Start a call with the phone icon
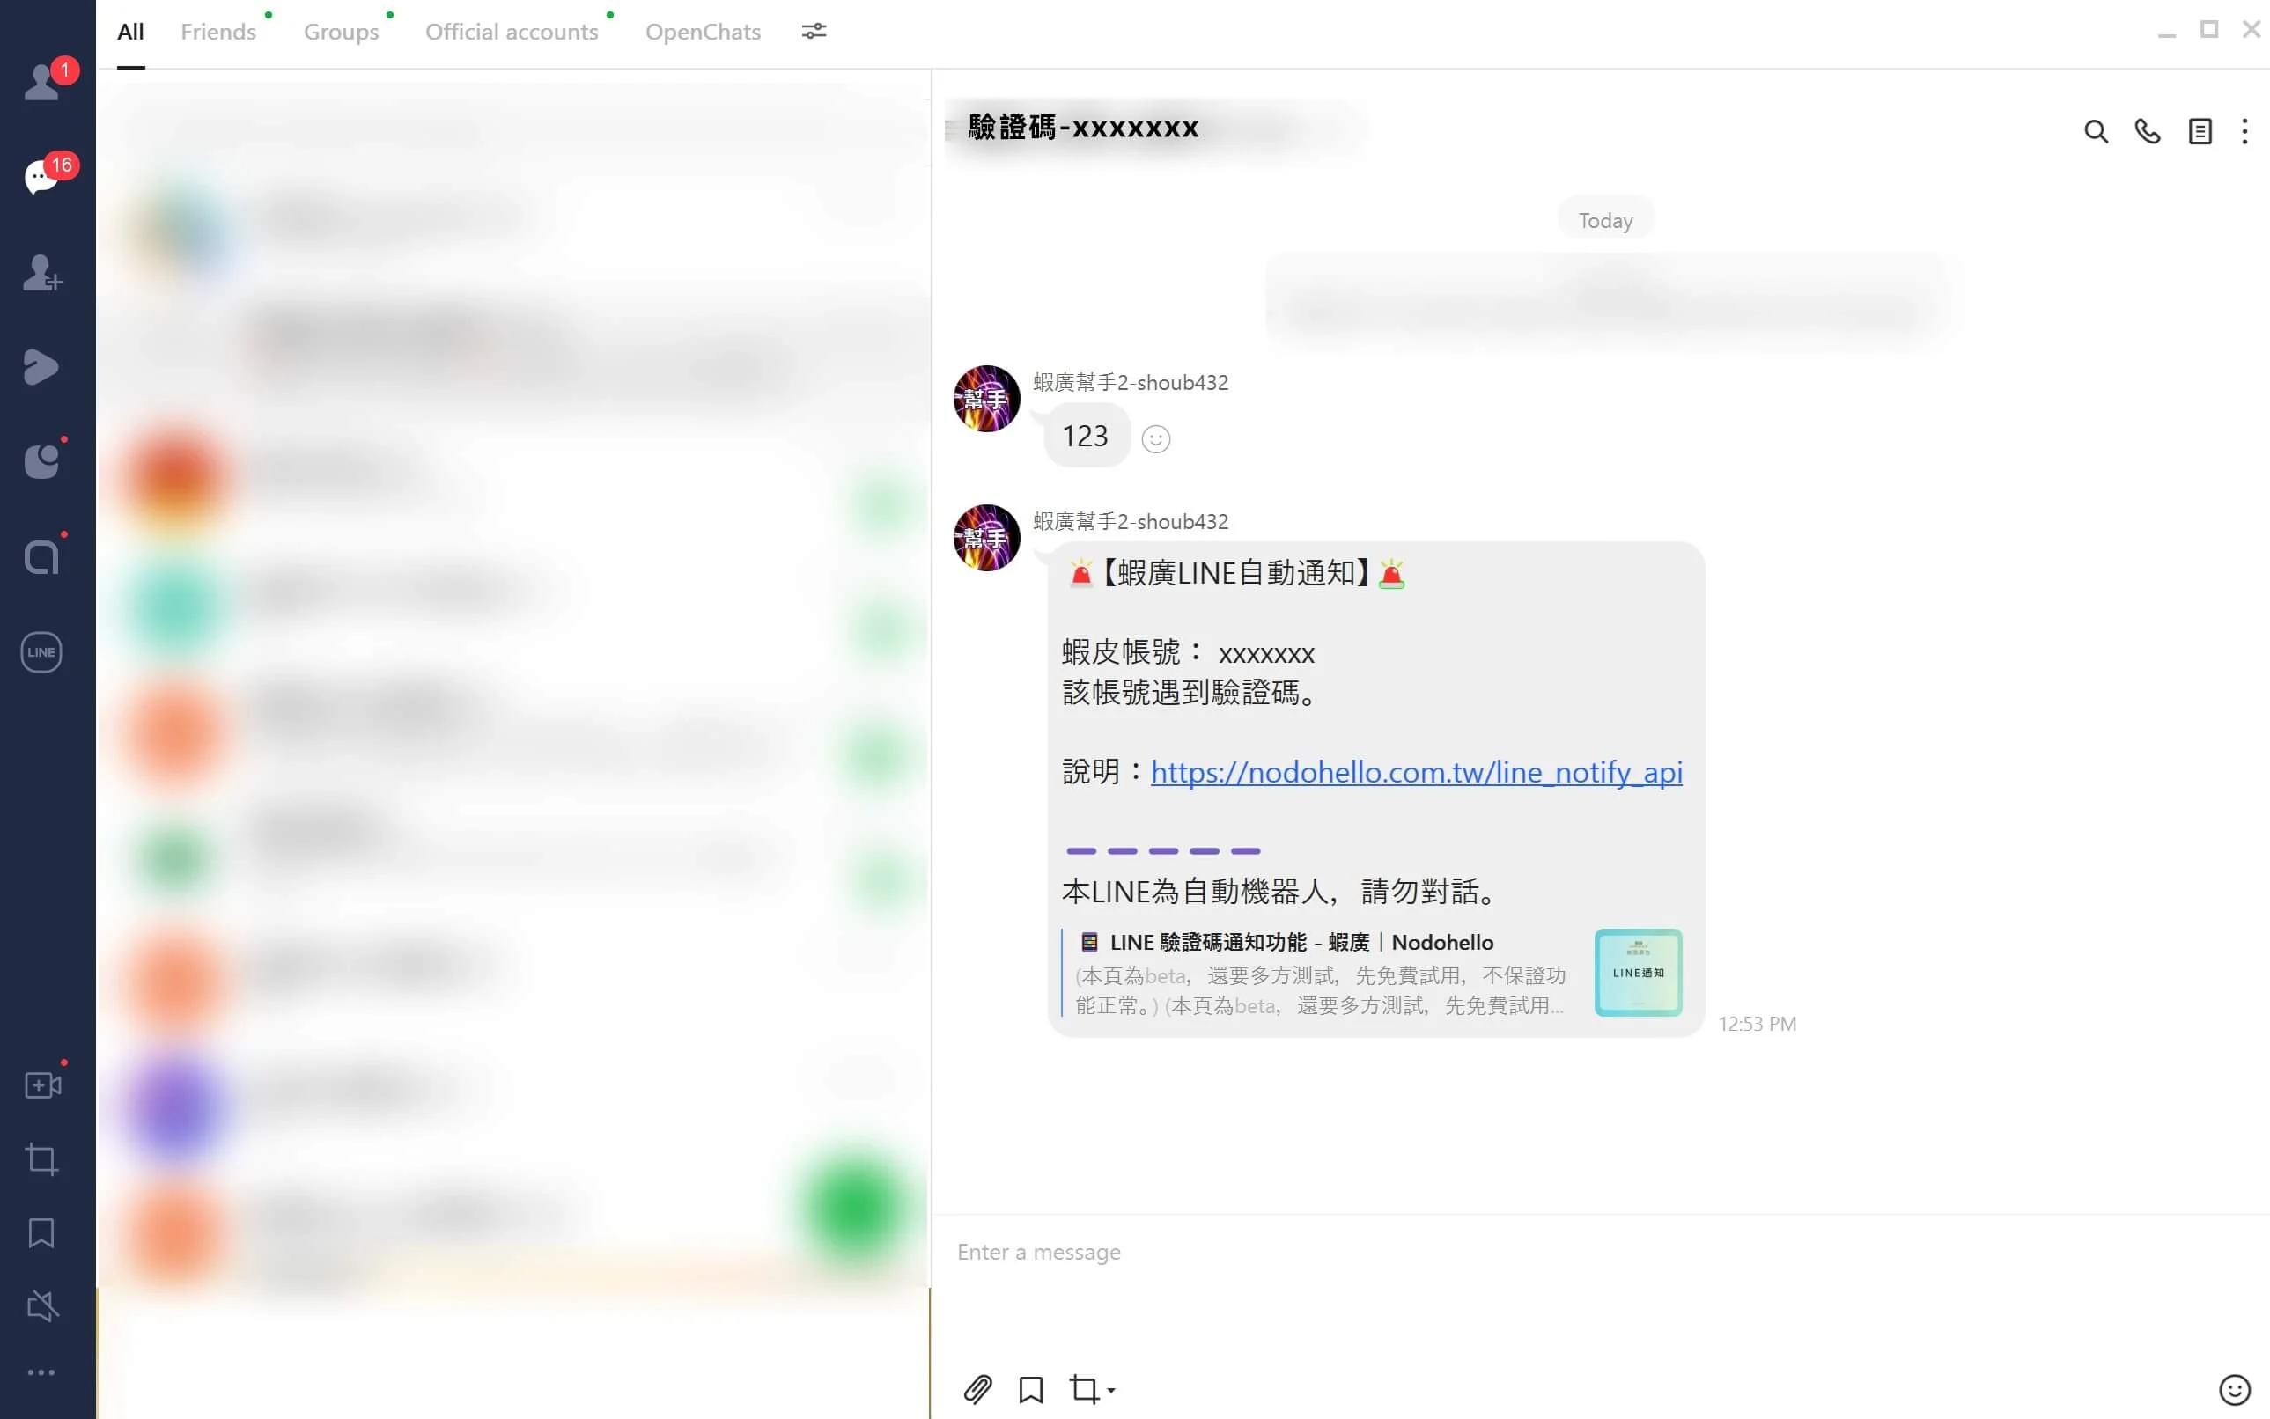Screen dimensions: 2270x1419 [2147, 131]
